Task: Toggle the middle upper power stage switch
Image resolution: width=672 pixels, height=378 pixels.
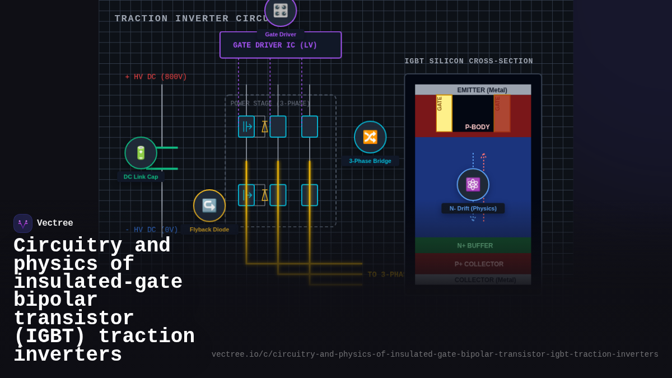Action: click(x=277, y=127)
